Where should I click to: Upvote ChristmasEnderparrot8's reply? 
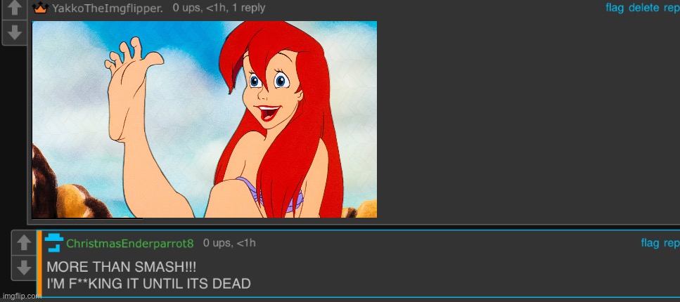(24, 243)
